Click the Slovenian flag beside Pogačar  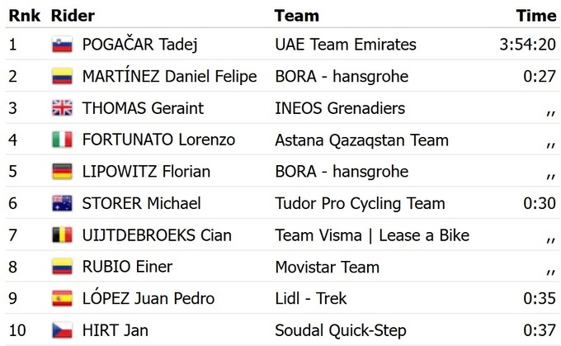[x=62, y=45]
